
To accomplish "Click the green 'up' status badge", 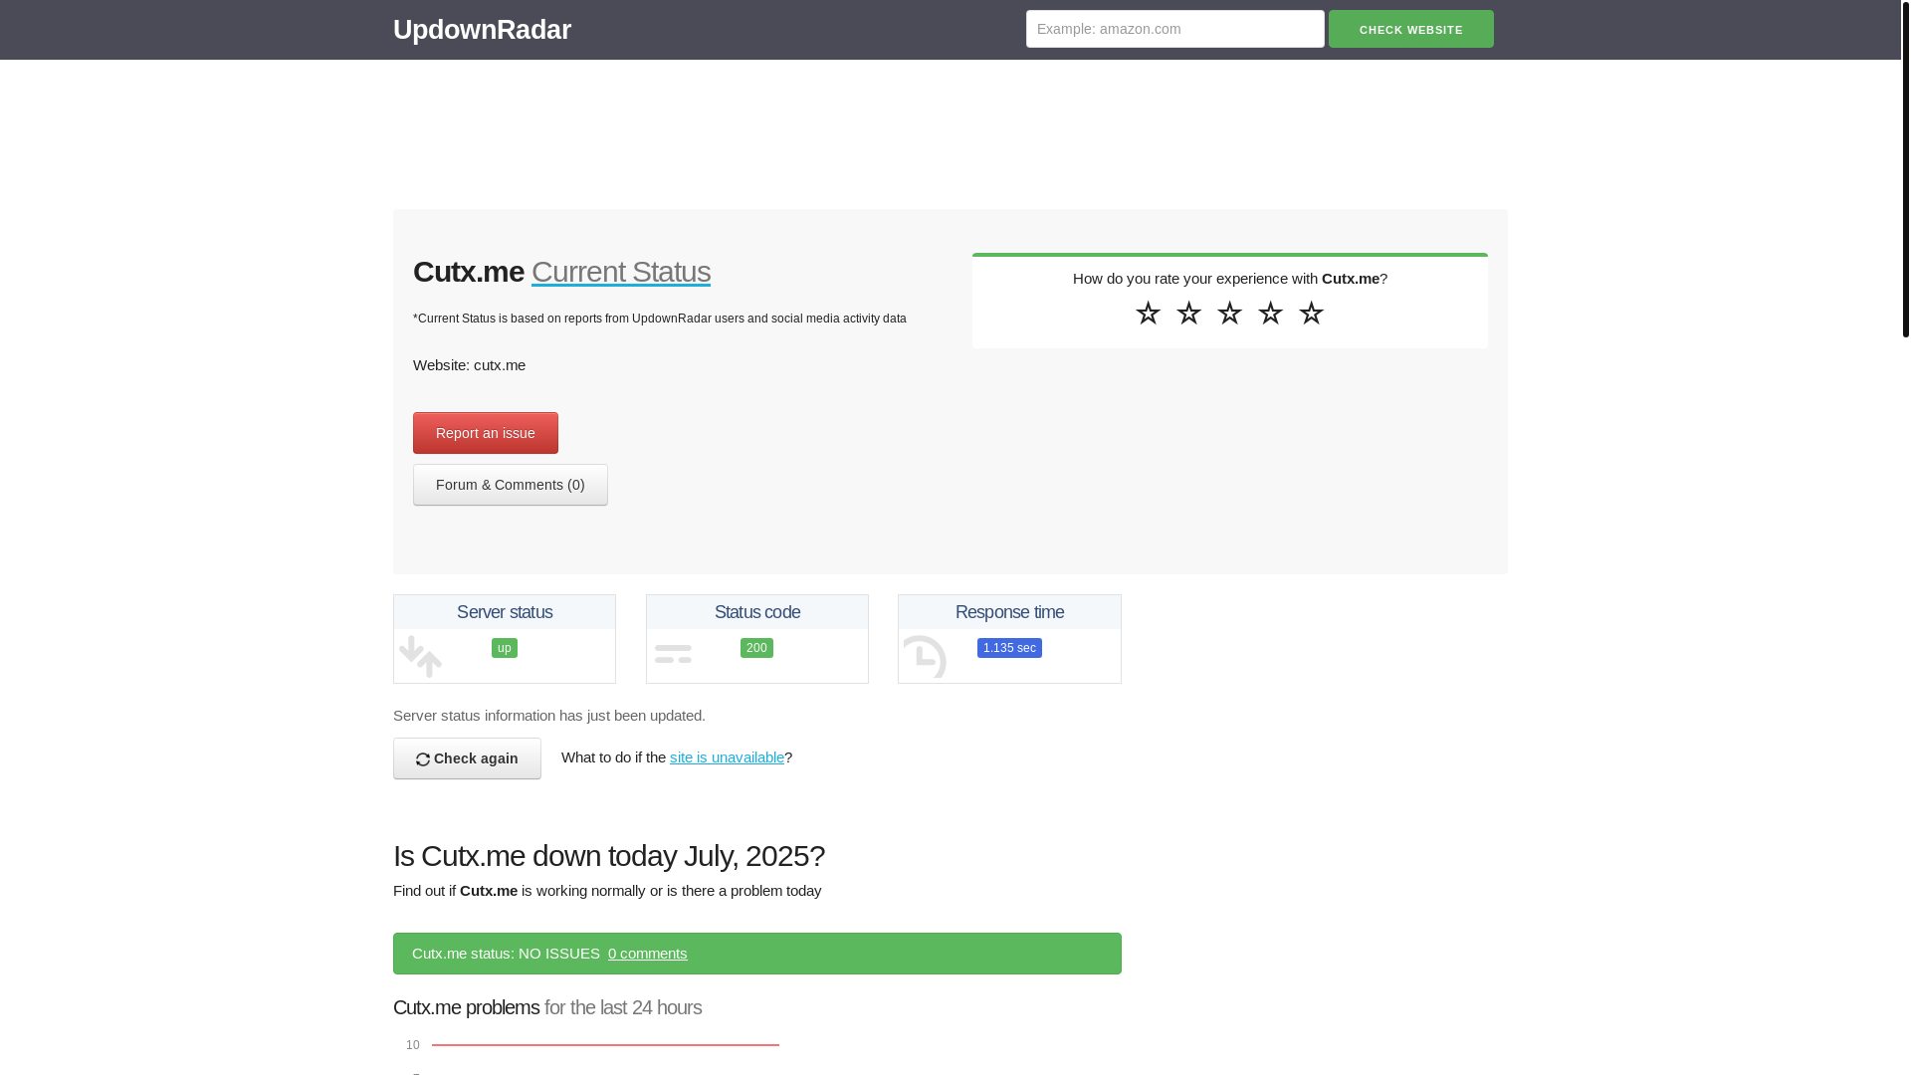I will (505, 648).
